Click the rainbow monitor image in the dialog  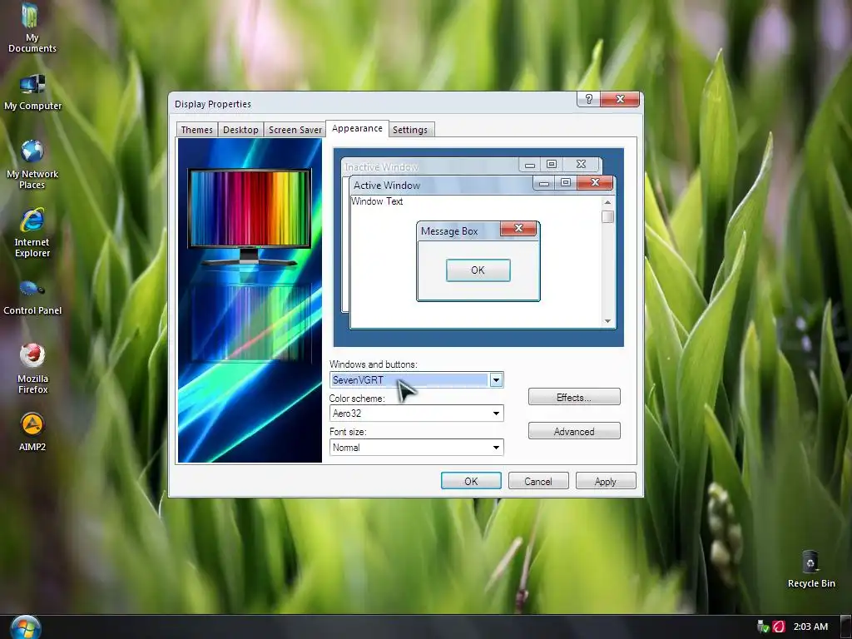250,216
